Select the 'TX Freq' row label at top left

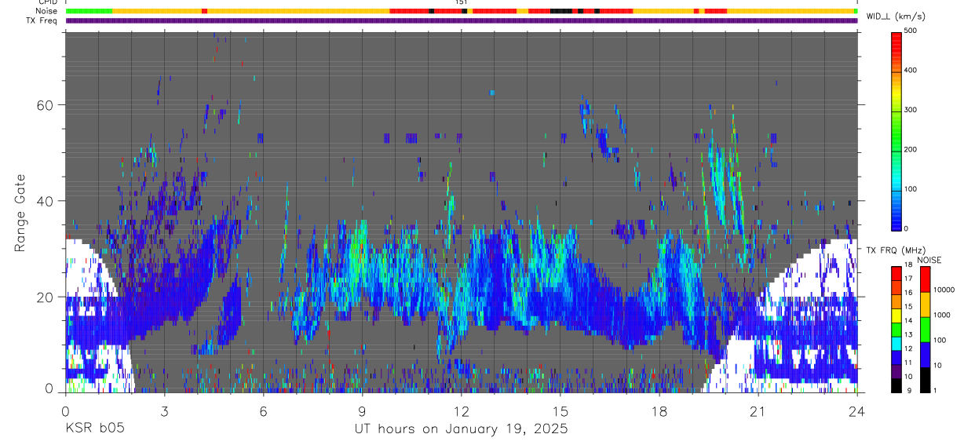43,20
